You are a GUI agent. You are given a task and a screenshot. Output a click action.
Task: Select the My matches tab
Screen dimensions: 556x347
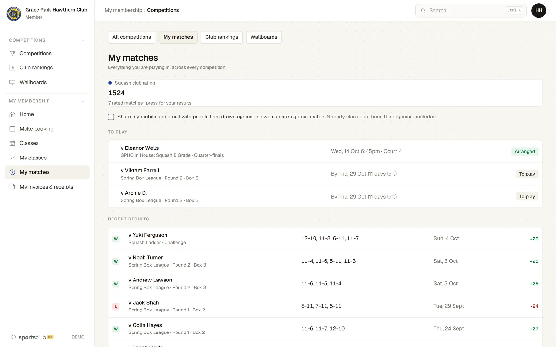click(178, 37)
